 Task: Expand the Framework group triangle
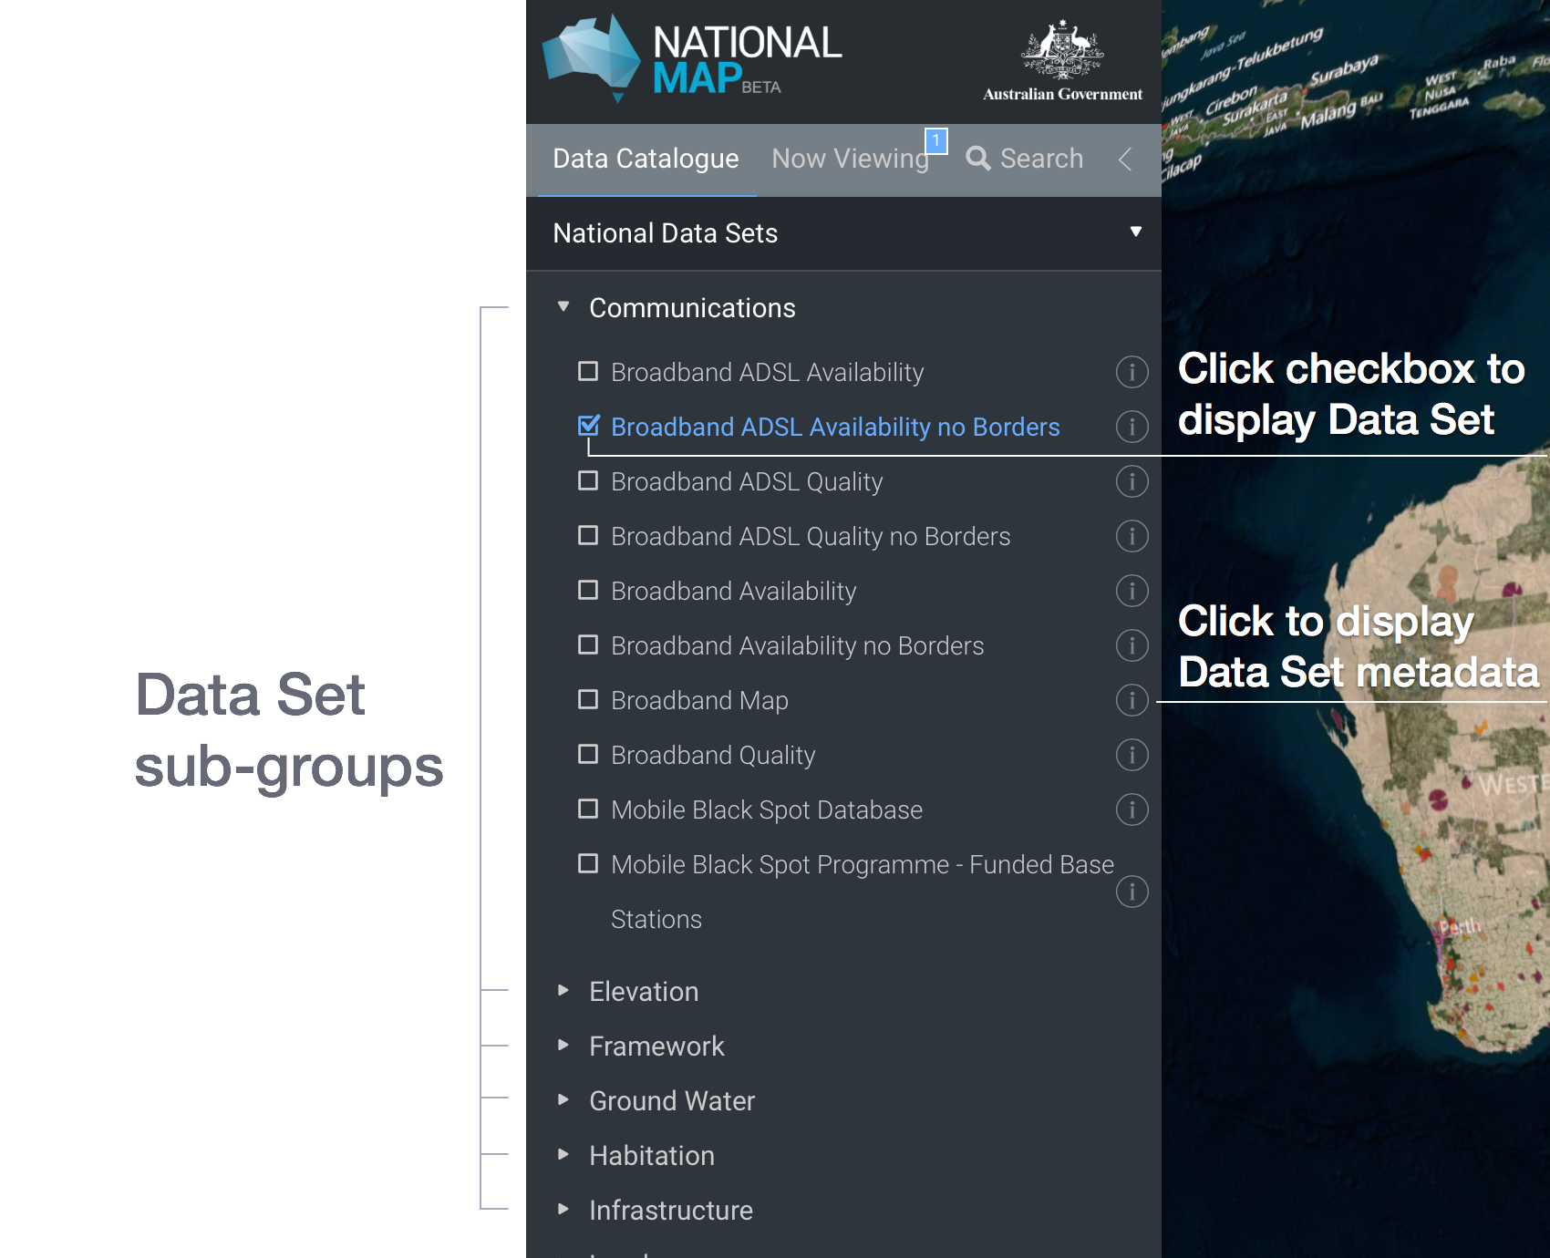pos(563,1045)
